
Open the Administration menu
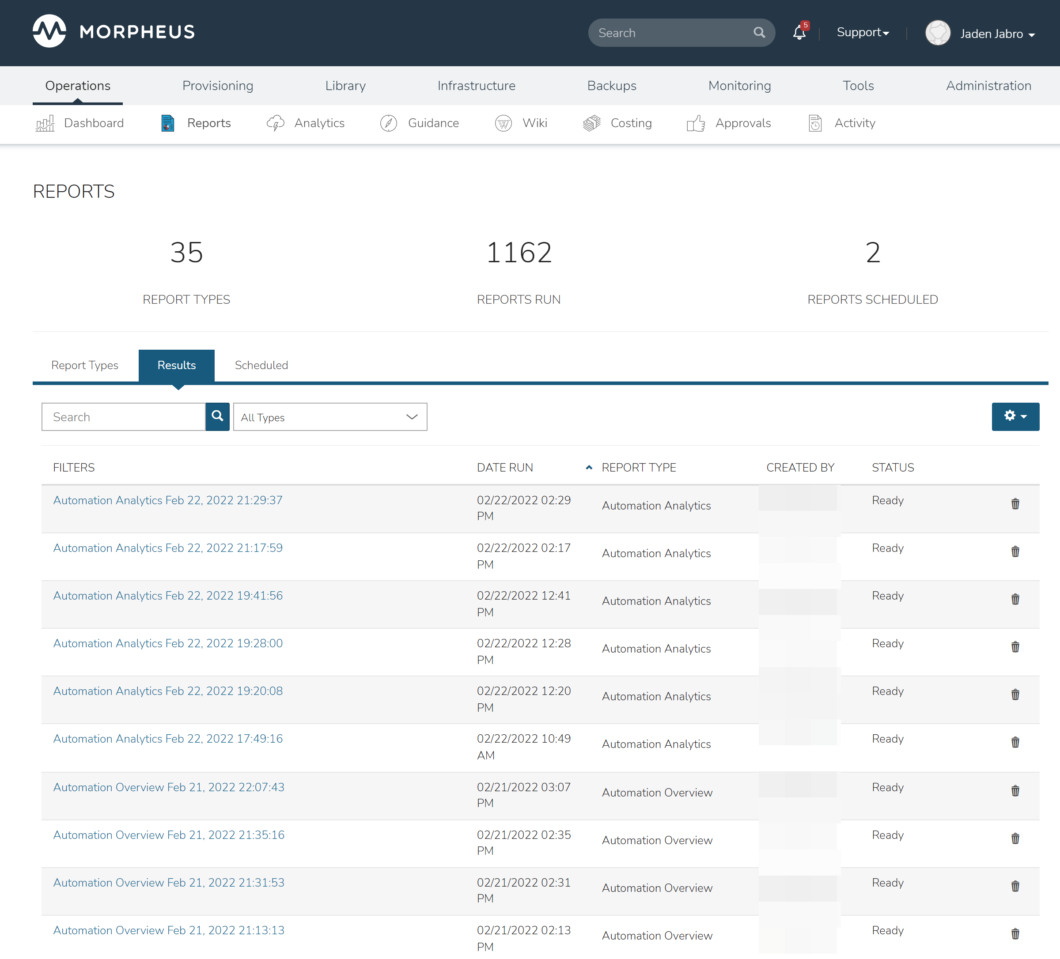pos(988,85)
